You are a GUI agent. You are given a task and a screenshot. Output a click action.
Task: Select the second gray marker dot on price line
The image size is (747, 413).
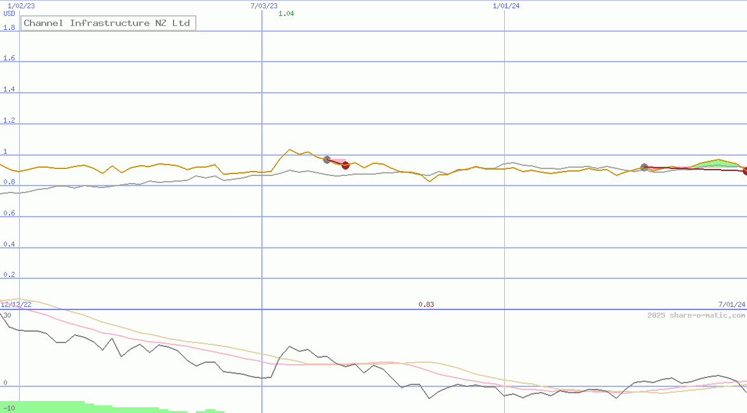click(644, 167)
